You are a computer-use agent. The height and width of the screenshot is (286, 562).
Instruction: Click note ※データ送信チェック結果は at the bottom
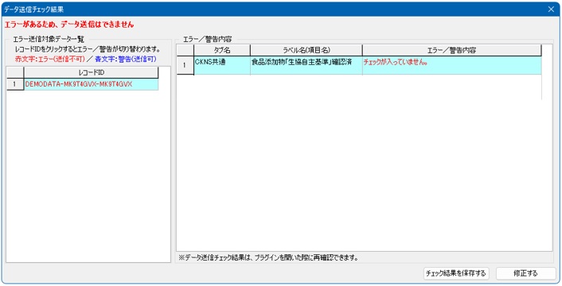[268, 257]
